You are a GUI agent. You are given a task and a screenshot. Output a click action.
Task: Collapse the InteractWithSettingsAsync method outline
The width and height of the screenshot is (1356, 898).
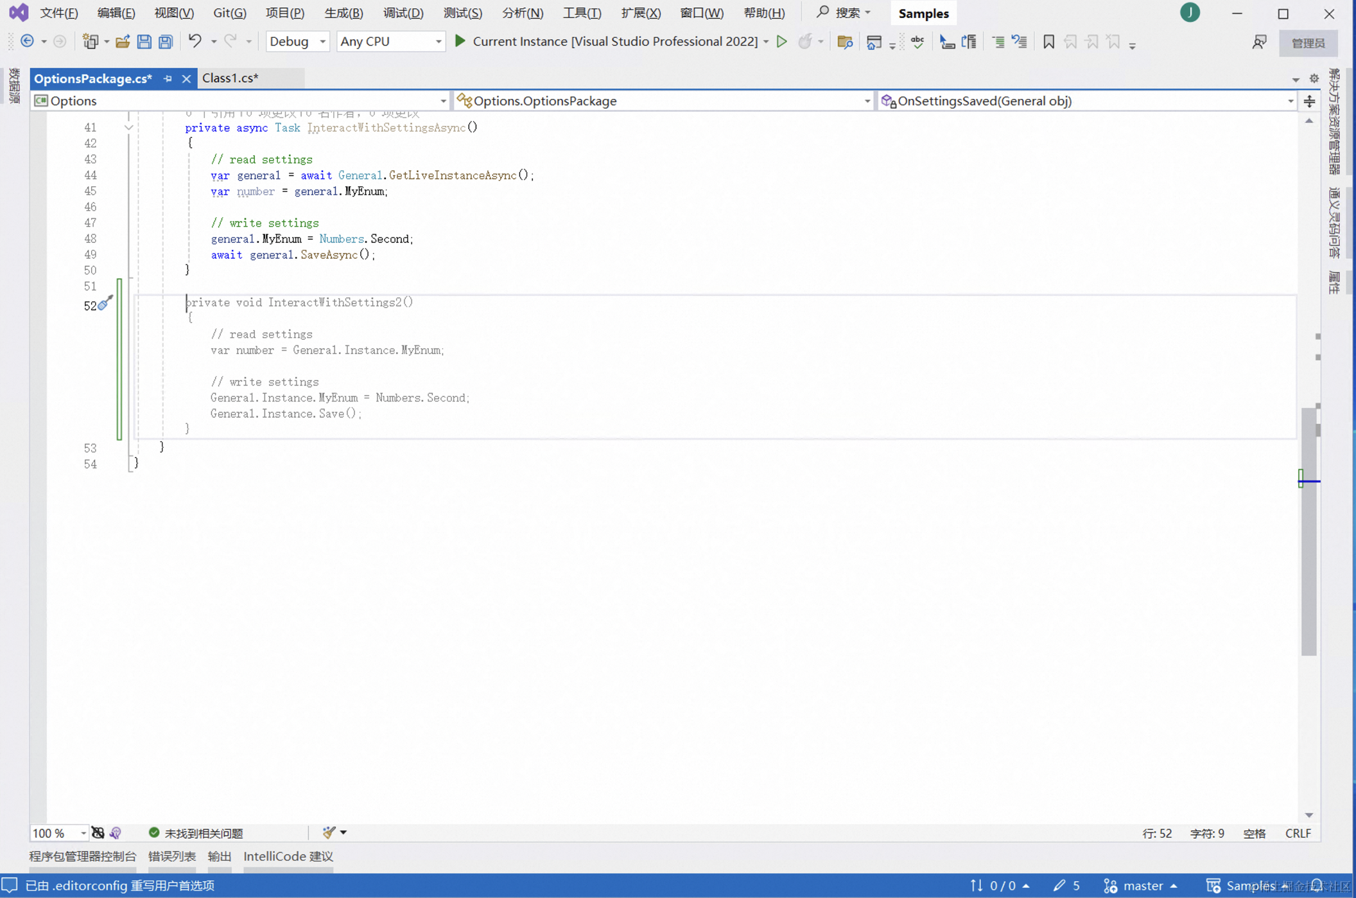point(128,127)
